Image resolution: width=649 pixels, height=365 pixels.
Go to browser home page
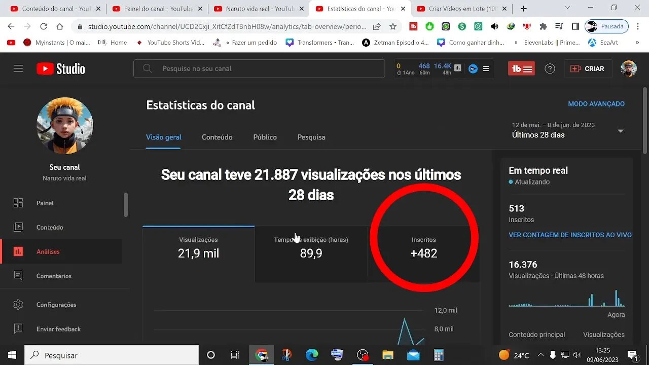click(60, 27)
